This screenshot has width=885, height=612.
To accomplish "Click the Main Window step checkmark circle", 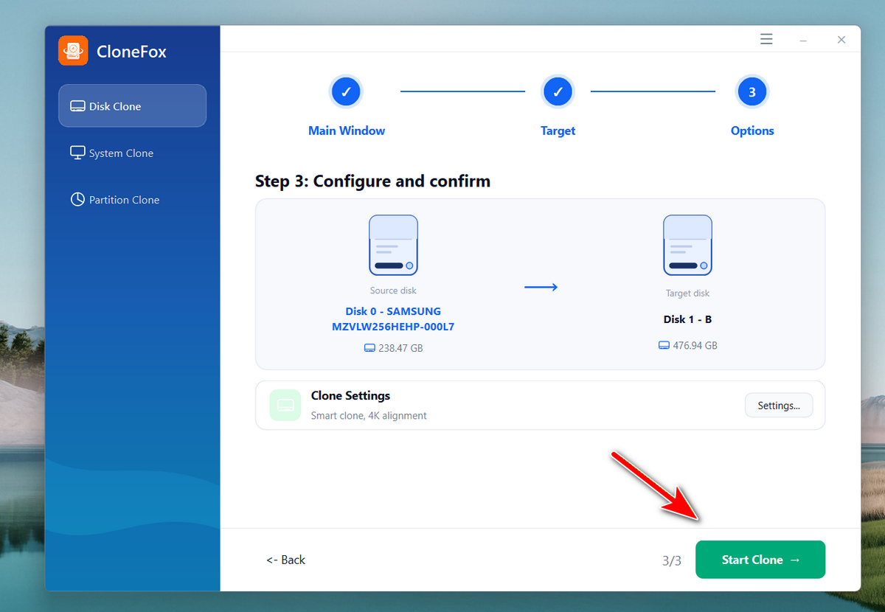I will (x=347, y=92).
